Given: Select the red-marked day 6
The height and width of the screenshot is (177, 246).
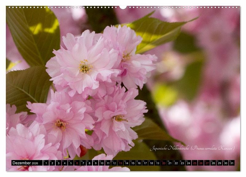Looking at the screenshot, I should (77, 163).
